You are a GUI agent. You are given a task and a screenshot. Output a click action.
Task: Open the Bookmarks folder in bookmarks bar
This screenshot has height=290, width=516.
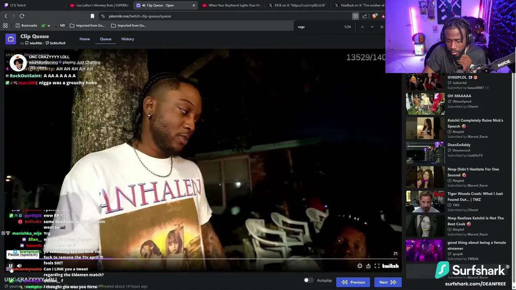26,25
